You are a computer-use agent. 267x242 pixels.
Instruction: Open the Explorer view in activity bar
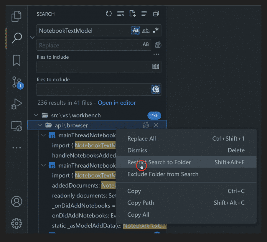click(16, 16)
